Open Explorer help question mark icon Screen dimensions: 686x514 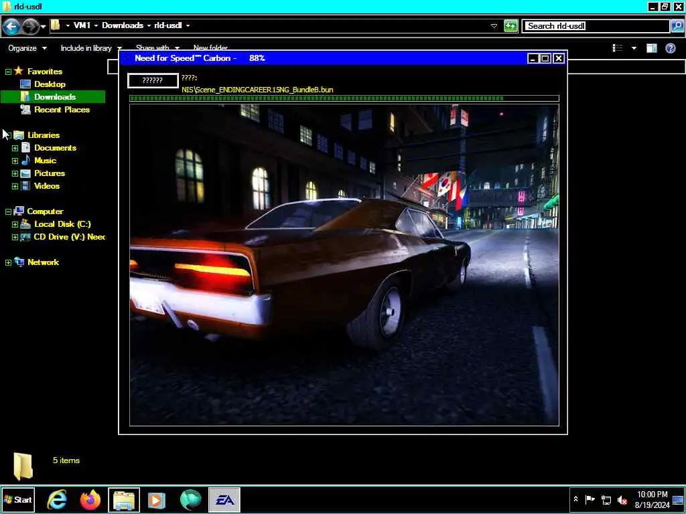[x=670, y=48]
